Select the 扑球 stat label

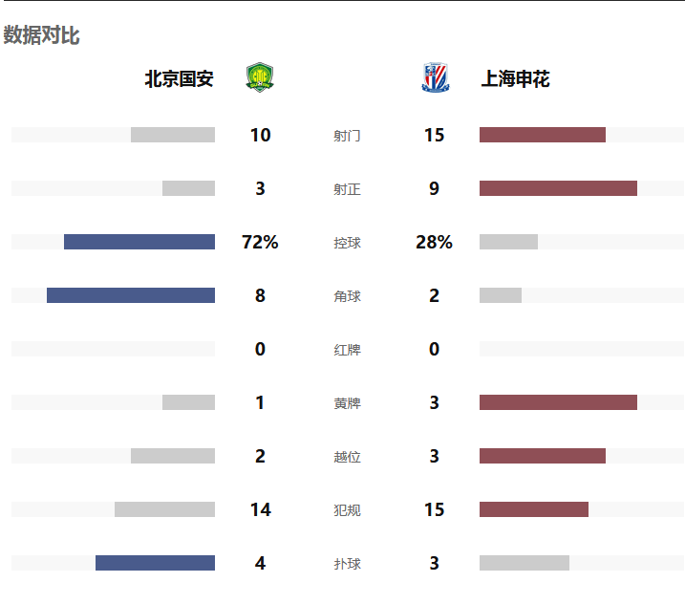tap(348, 564)
